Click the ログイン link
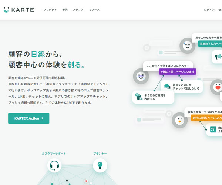The width and height of the screenshot is (222, 185). [x=209, y=10]
